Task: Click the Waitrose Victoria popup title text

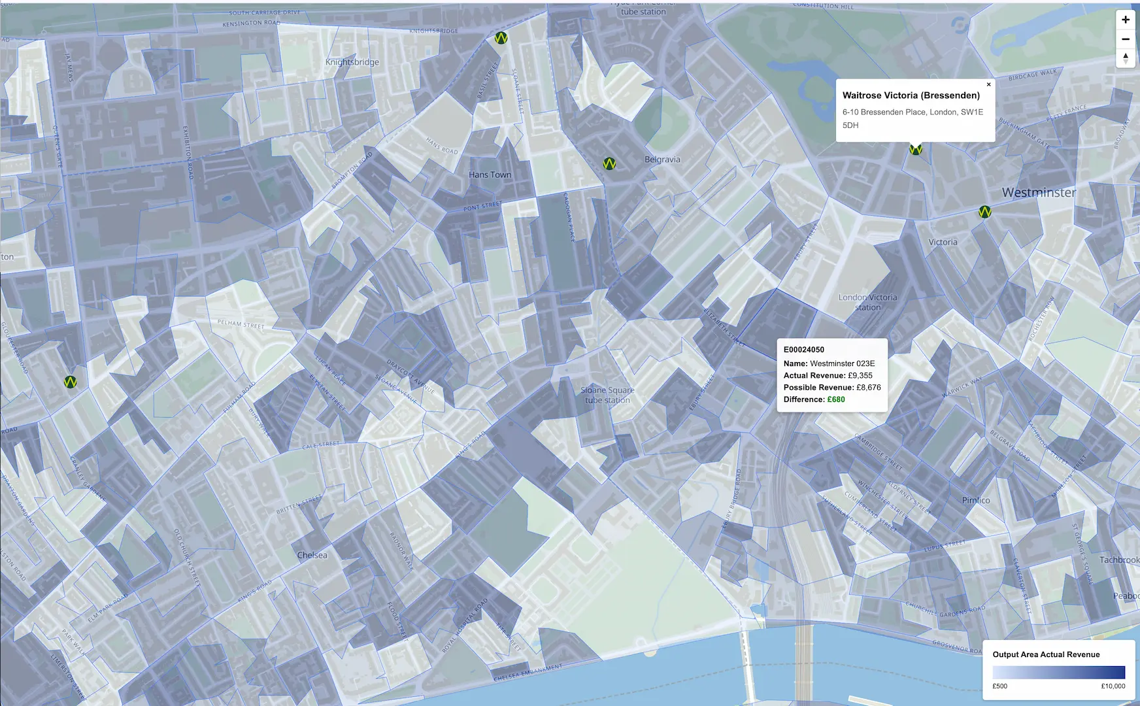Action: coord(912,95)
